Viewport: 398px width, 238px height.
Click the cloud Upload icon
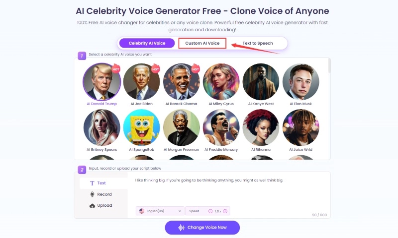(x=92, y=206)
